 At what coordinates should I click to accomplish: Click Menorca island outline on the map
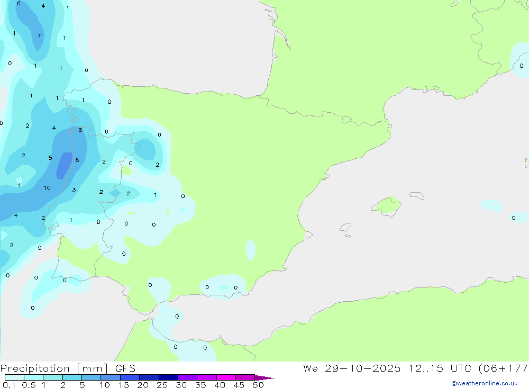(417, 195)
